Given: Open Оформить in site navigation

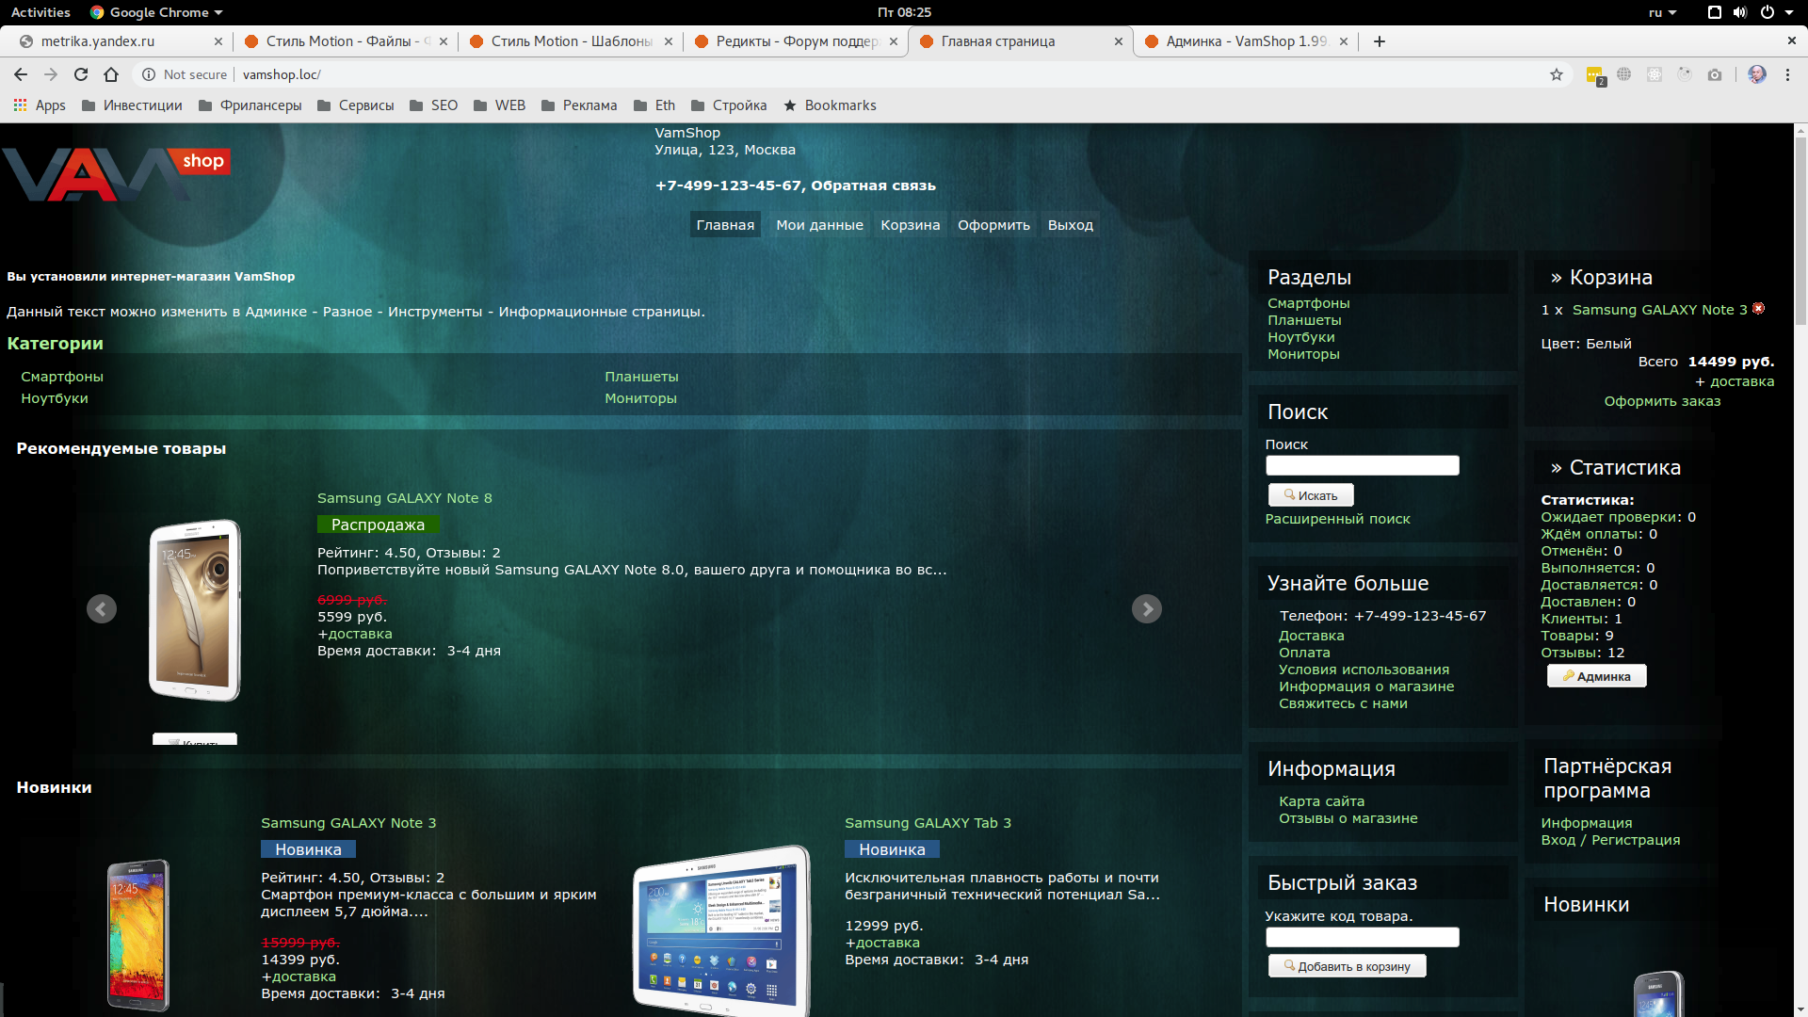Looking at the screenshot, I should pos(993,225).
